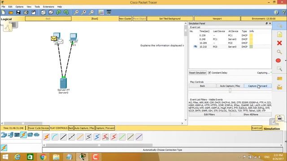Click the Copy toolbar icon
This screenshot has width=287, height=161.
43,13
